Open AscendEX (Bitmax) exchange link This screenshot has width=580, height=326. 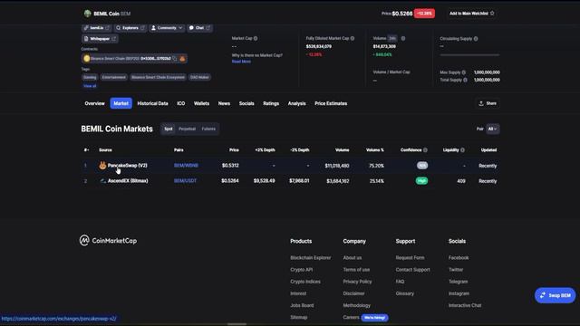(128, 181)
